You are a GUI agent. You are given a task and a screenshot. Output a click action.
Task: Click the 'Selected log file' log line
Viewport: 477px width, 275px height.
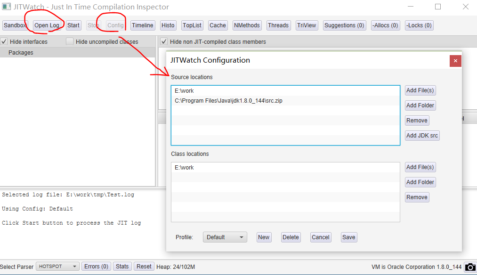pyautogui.click(x=68, y=194)
